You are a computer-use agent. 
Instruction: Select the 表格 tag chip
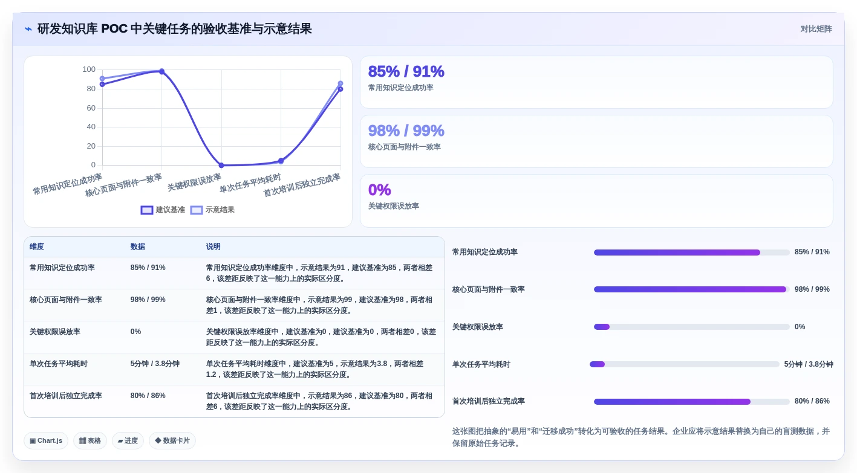point(90,441)
